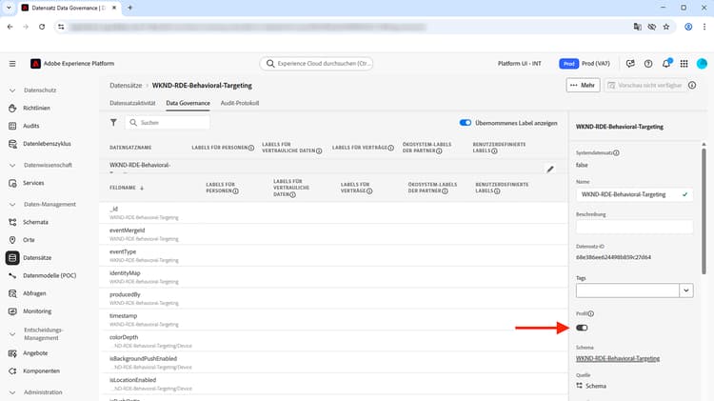Select the eventMergeId field row
Screen dimensions: 714x401
click(x=333, y=234)
